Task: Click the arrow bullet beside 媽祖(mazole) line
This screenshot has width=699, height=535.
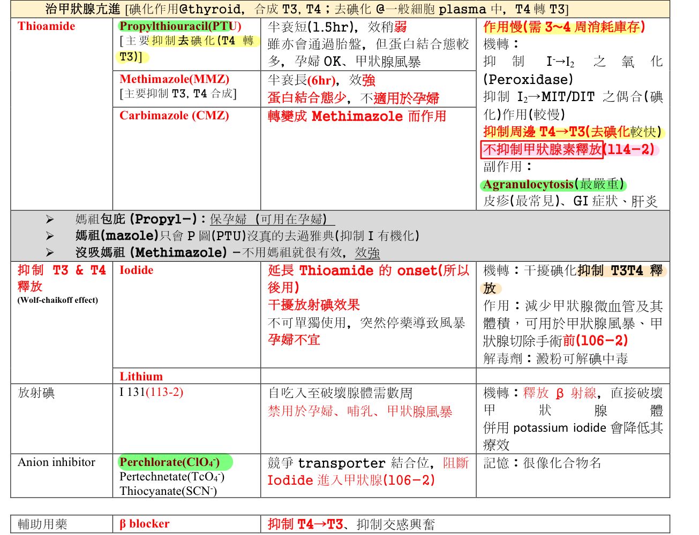Action: pos(50,236)
